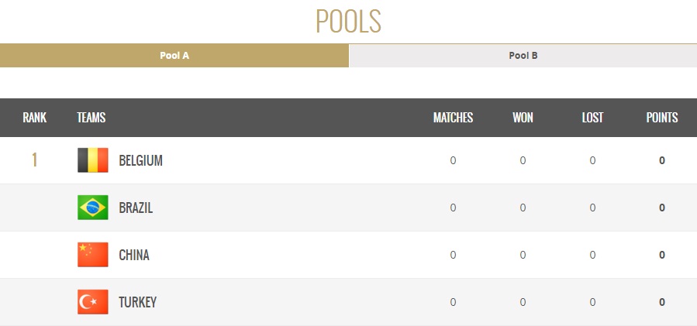Open the TURKEY team link
The height and width of the screenshot is (326, 697).
tap(137, 303)
